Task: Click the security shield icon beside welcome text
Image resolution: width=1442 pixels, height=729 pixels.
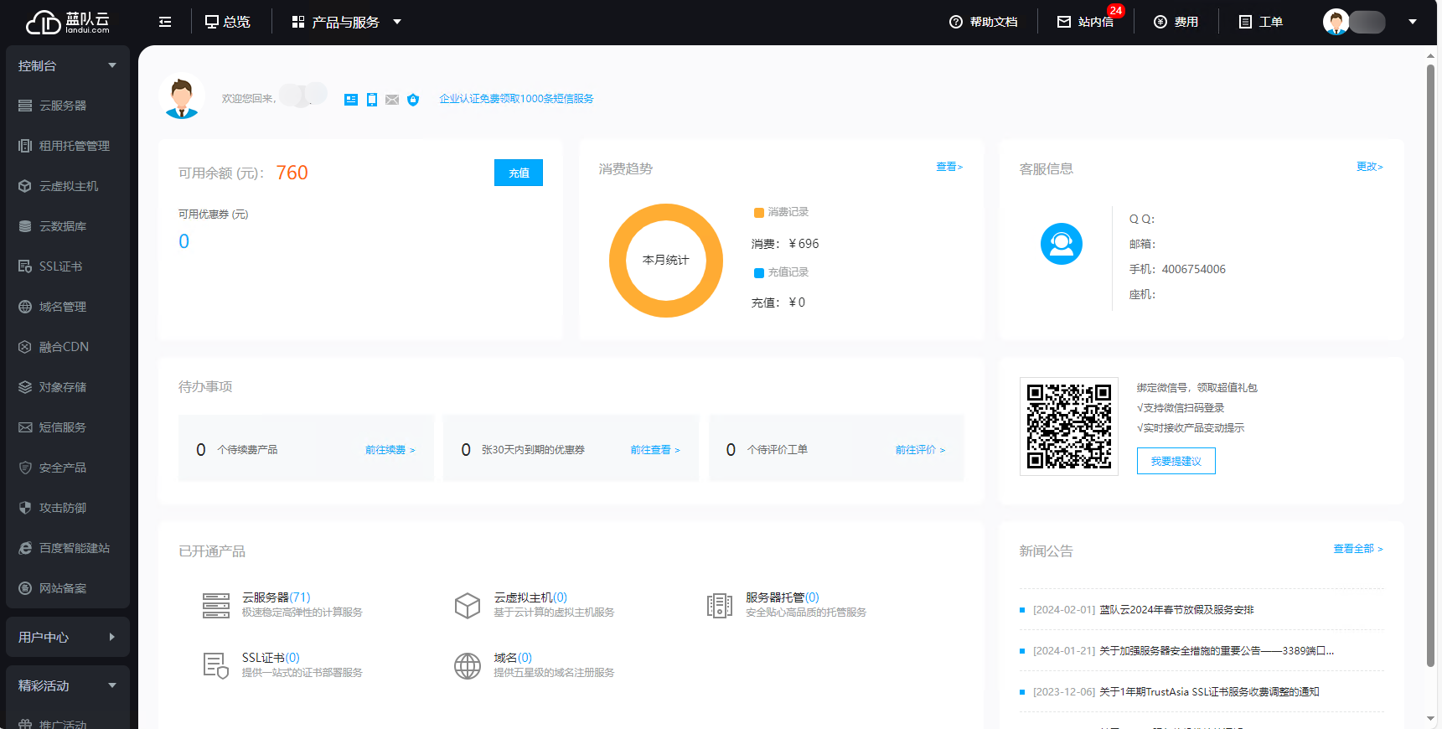Action: point(413,100)
